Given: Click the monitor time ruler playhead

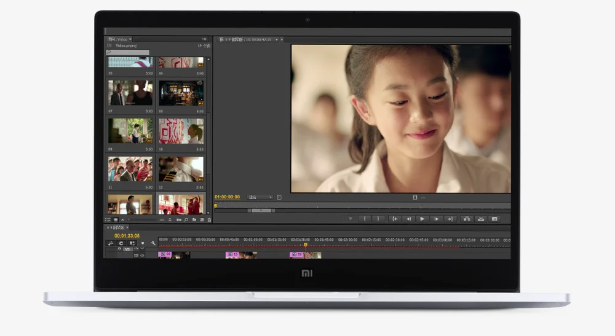Looking at the screenshot, I should point(216,206).
